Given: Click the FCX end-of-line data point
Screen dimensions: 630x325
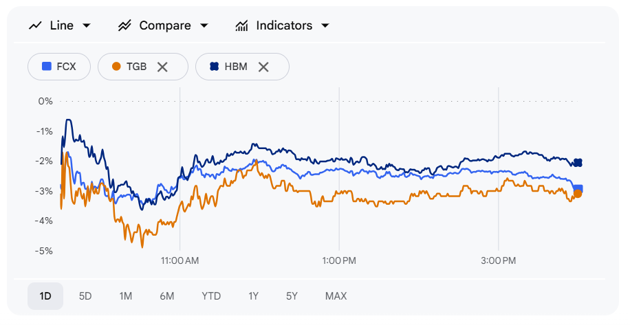Looking at the screenshot, I should (578, 188).
